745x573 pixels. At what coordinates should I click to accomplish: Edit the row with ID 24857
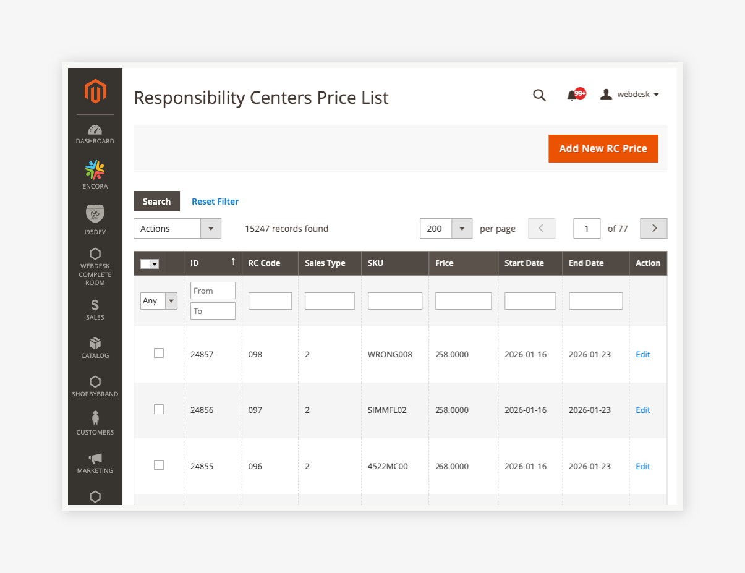pyautogui.click(x=642, y=354)
